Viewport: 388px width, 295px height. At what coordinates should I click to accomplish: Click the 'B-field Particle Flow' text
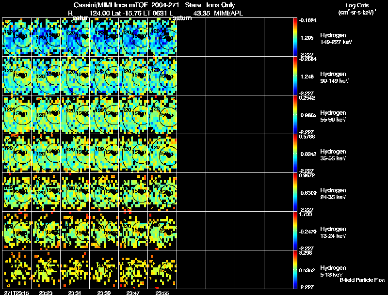tap(362, 280)
